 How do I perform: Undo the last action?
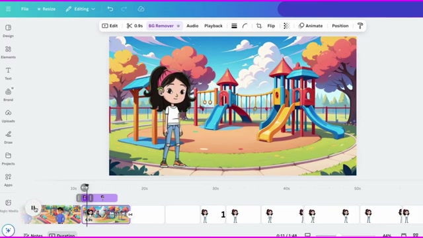click(110, 9)
